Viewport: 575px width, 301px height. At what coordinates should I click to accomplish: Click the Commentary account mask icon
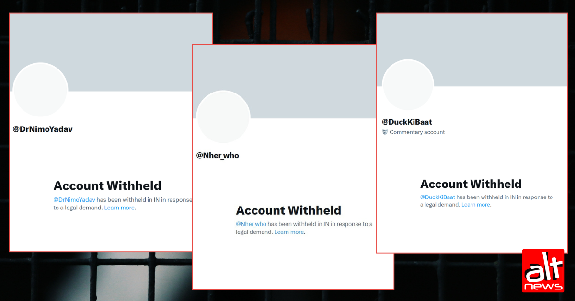[x=385, y=132]
